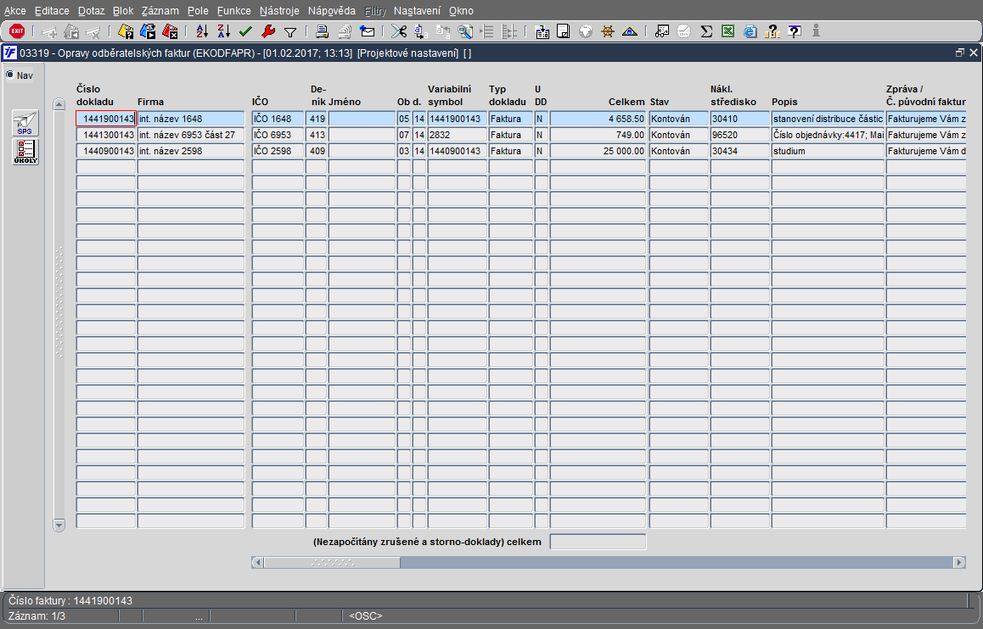Open the Okno menu

[x=462, y=11]
